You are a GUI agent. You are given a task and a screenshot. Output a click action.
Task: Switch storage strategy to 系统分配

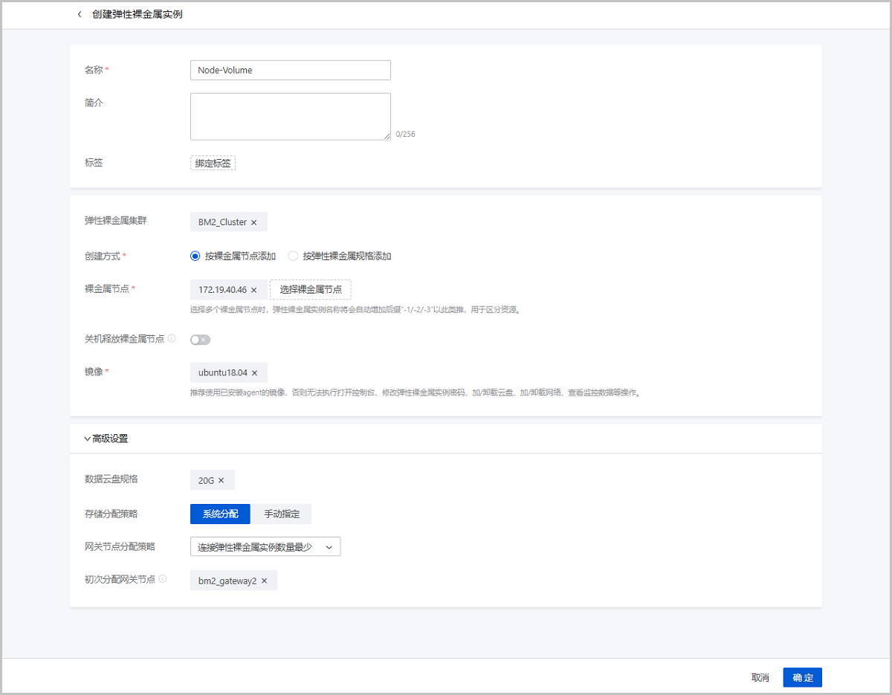(x=220, y=514)
